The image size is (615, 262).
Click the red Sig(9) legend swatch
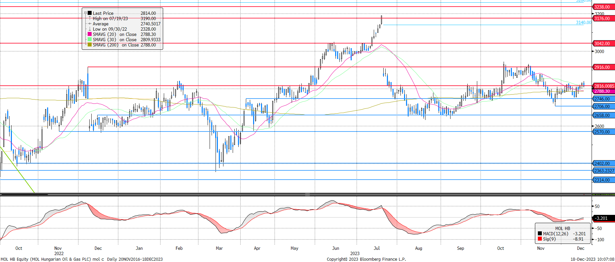click(540, 239)
